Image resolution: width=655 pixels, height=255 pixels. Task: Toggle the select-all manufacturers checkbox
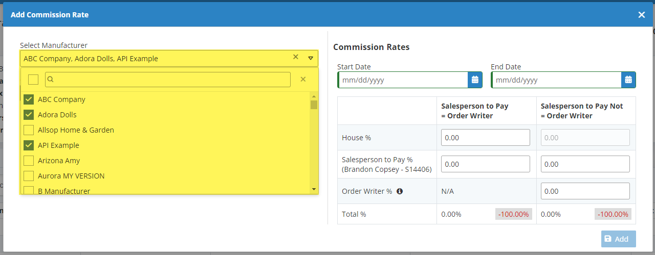[33, 80]
